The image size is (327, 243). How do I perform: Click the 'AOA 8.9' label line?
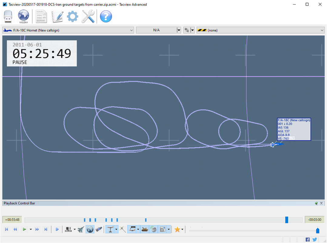click(284, 135)
